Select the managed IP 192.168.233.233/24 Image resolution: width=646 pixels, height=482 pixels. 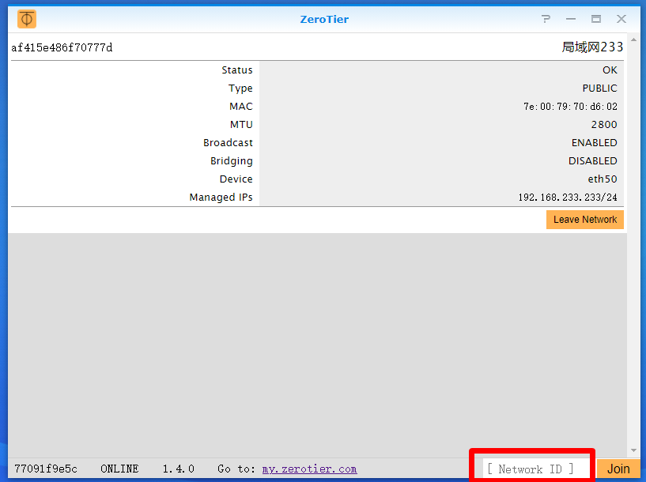coord(568,198)
